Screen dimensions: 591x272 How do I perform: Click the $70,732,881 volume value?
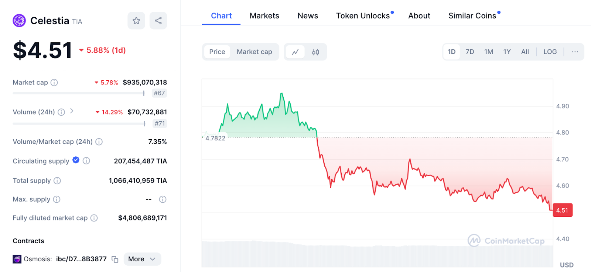147,112
